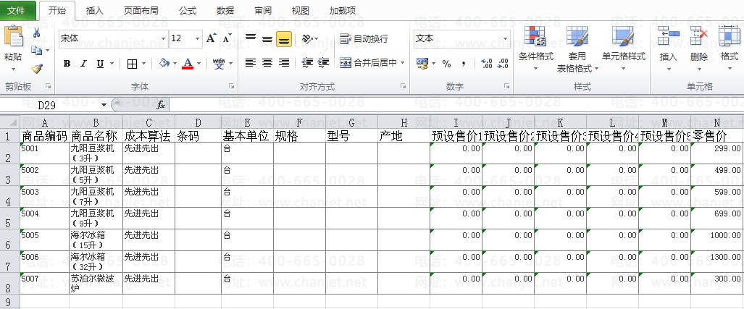Click the Increase Font Size icon

coord(211,38)
